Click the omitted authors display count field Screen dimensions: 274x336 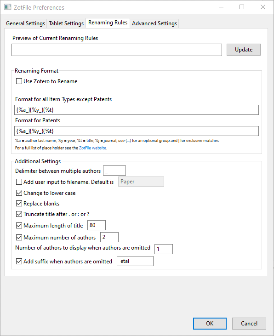pyautogui.click(x=164, y=249)
